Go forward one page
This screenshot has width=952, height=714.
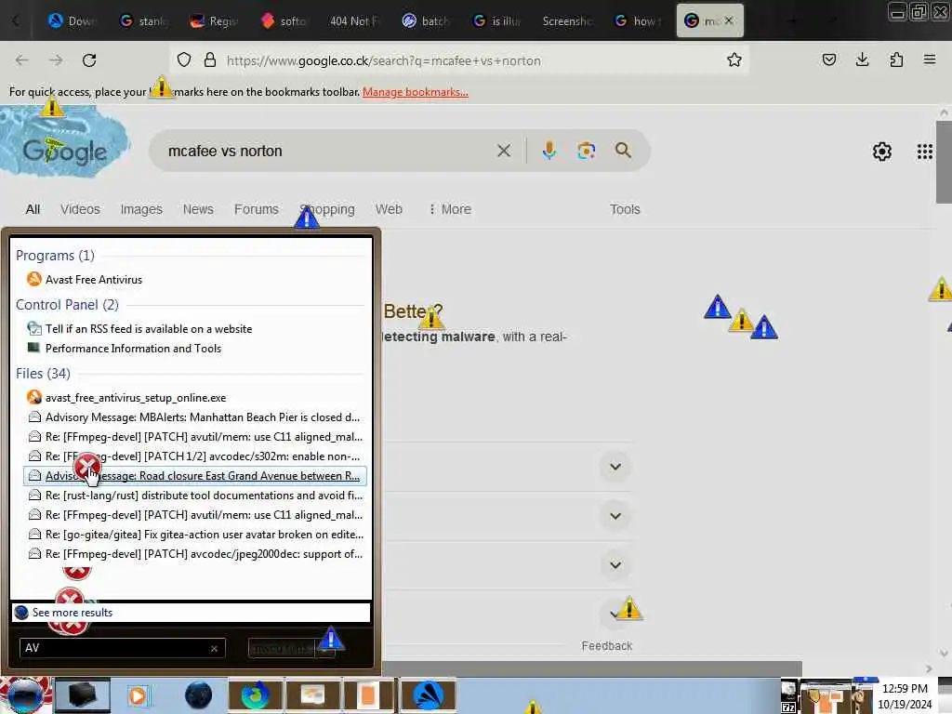point(56,60)
